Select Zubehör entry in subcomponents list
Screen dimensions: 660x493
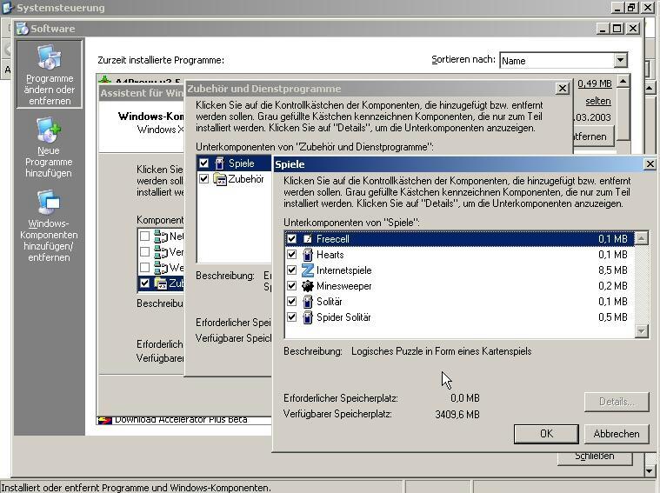[x=246, y=179]
